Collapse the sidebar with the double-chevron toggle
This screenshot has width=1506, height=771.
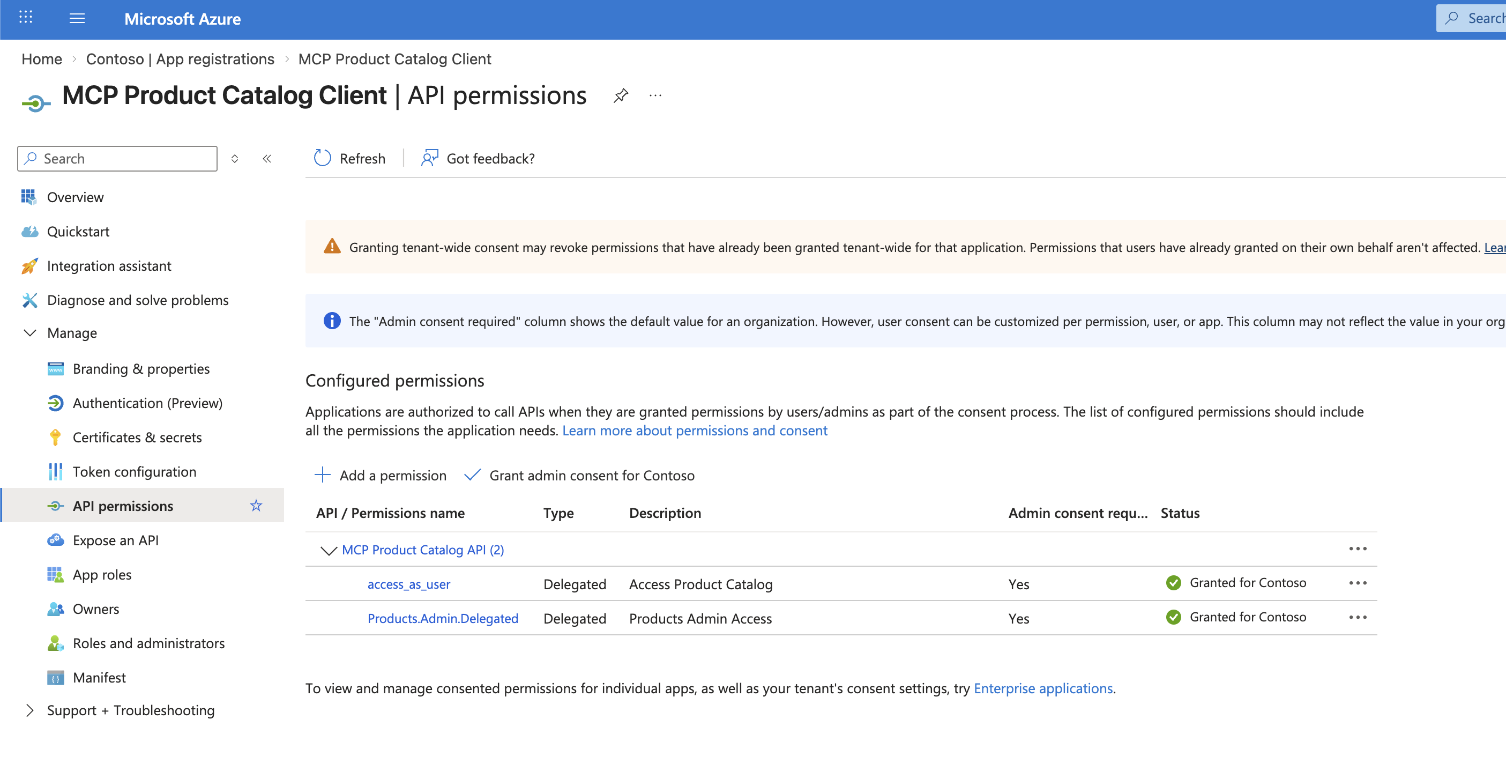tap(267, 158)
